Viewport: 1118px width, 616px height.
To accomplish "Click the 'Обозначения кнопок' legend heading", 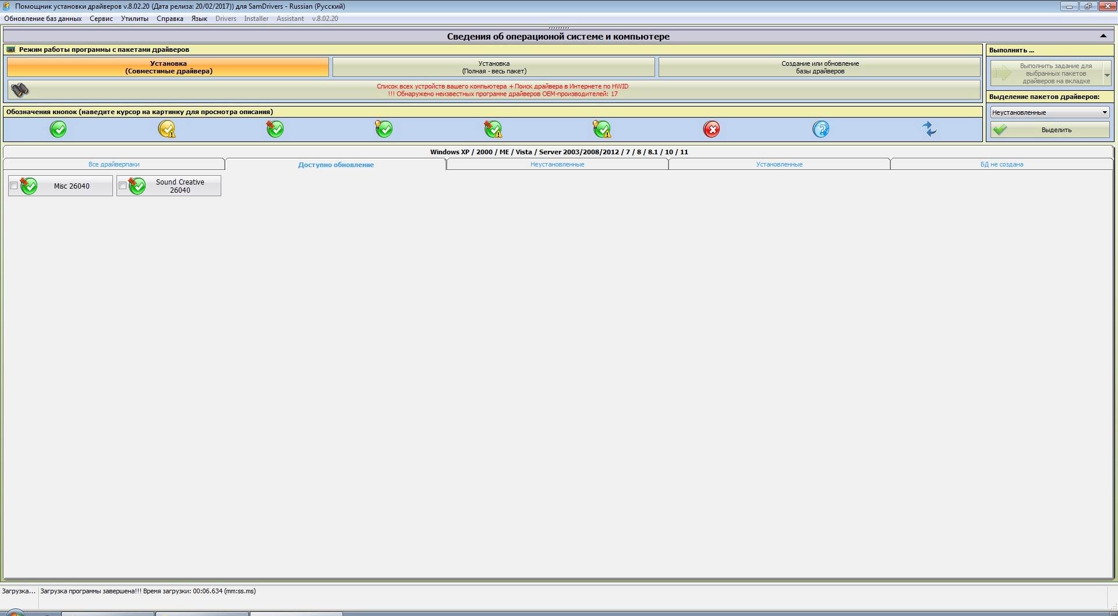I will click(140, 112).
